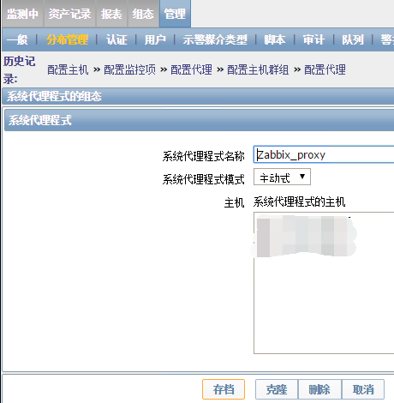
Task: Focus the proxy name field Zabbix_proxy
Action: [x=324, y=154]
